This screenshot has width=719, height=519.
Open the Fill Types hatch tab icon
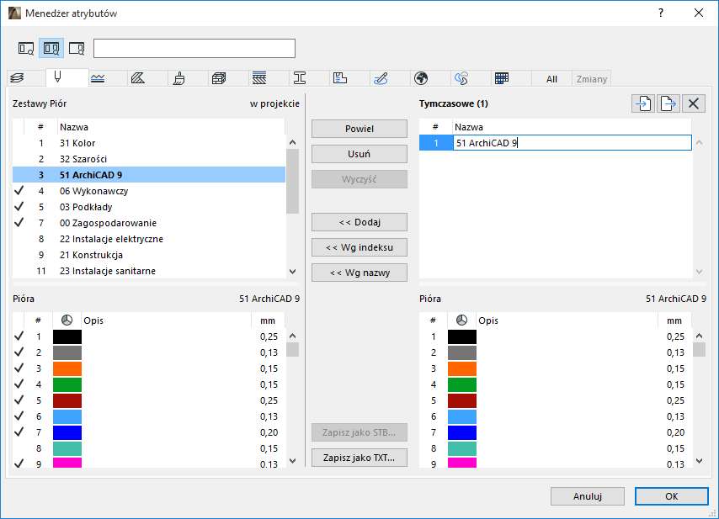(138, 78)
